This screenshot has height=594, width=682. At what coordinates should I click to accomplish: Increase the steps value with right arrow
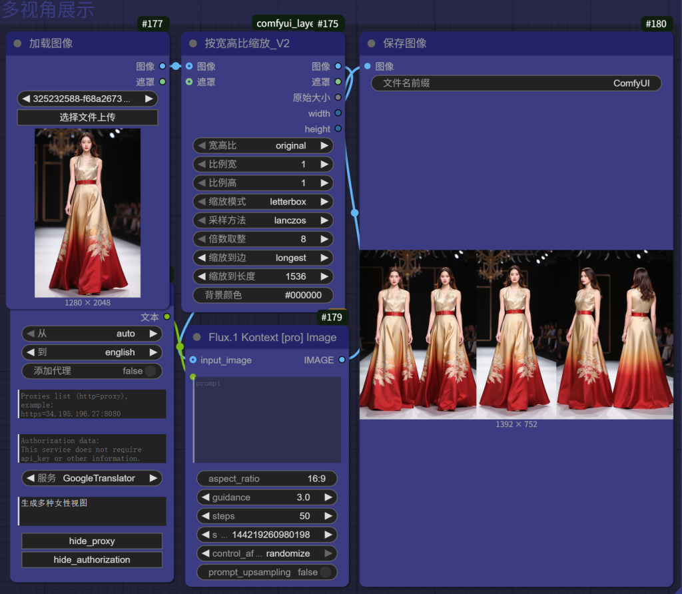(328, 516)
